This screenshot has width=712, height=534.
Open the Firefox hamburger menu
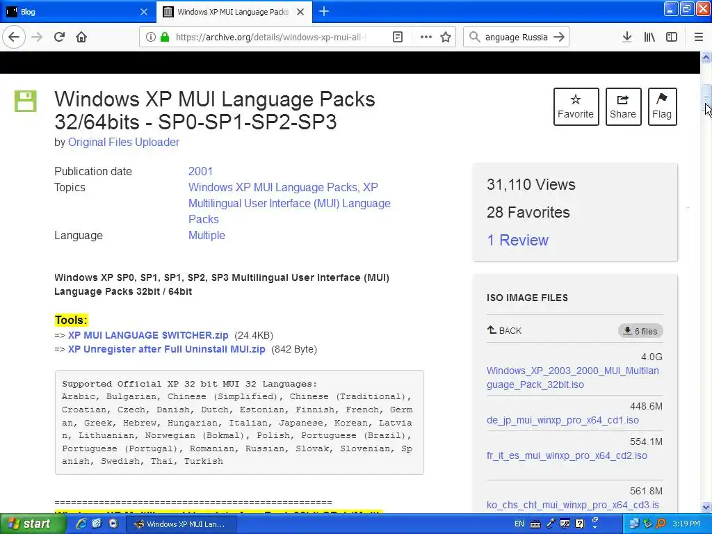699,37
